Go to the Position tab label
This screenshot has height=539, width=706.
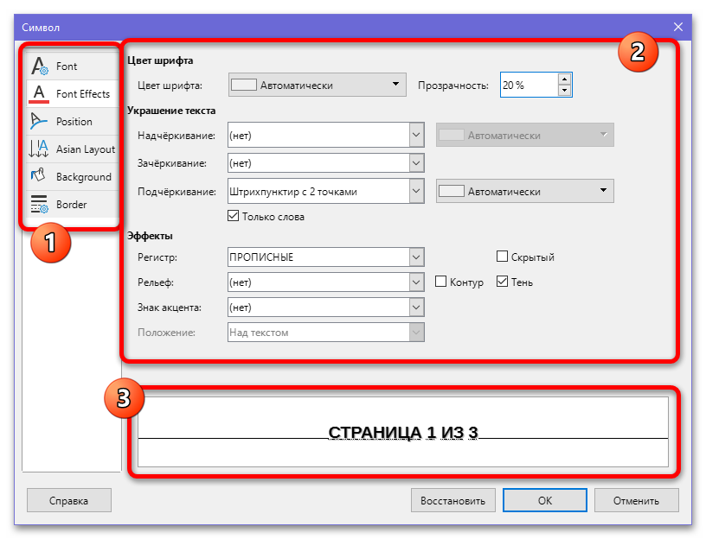click(x=74, y=122)
